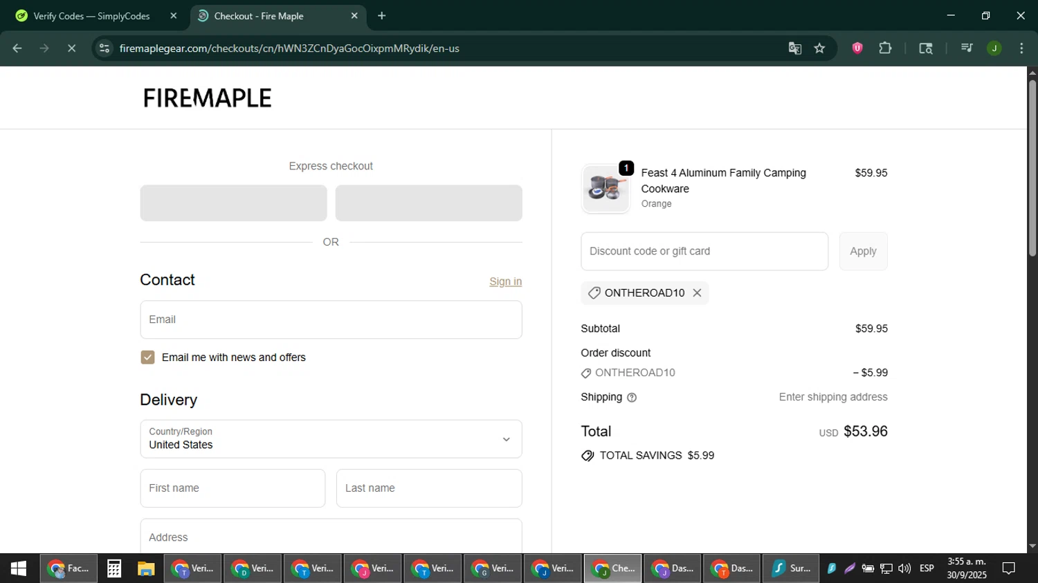The width and height of the screenshot is (1038, 583).
Task: Click the Feast 4 cookware product thumbnail
Action: [x=606, y=188]
